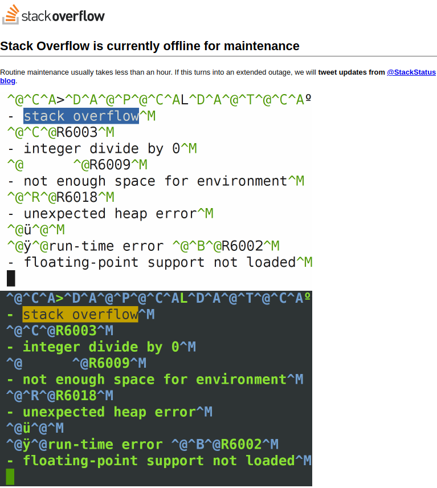Open the @StackStatus link
Viewport: 437px width, 488px height.
[x=411, y=72]
